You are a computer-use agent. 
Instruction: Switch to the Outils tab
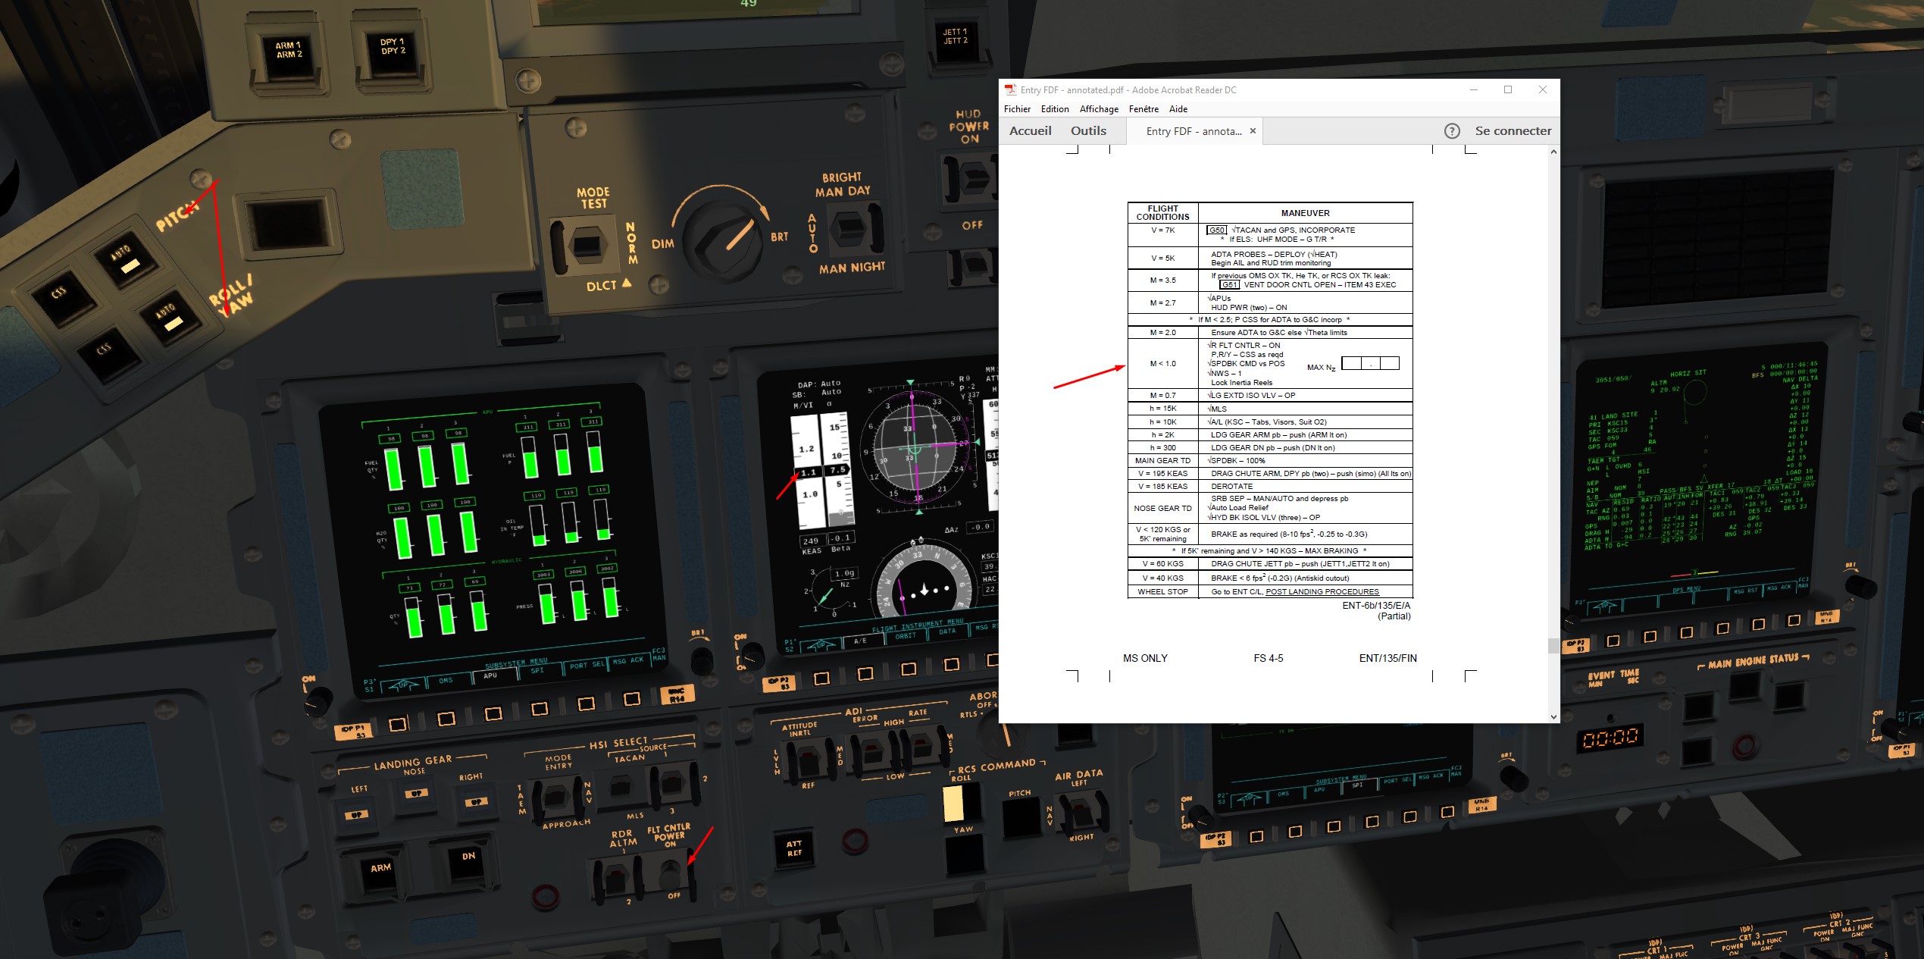(1088, 131)
